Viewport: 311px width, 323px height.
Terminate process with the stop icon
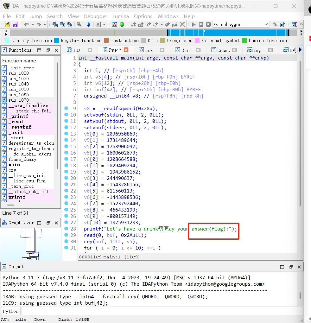pyautogui.click(x=208, y=24)
